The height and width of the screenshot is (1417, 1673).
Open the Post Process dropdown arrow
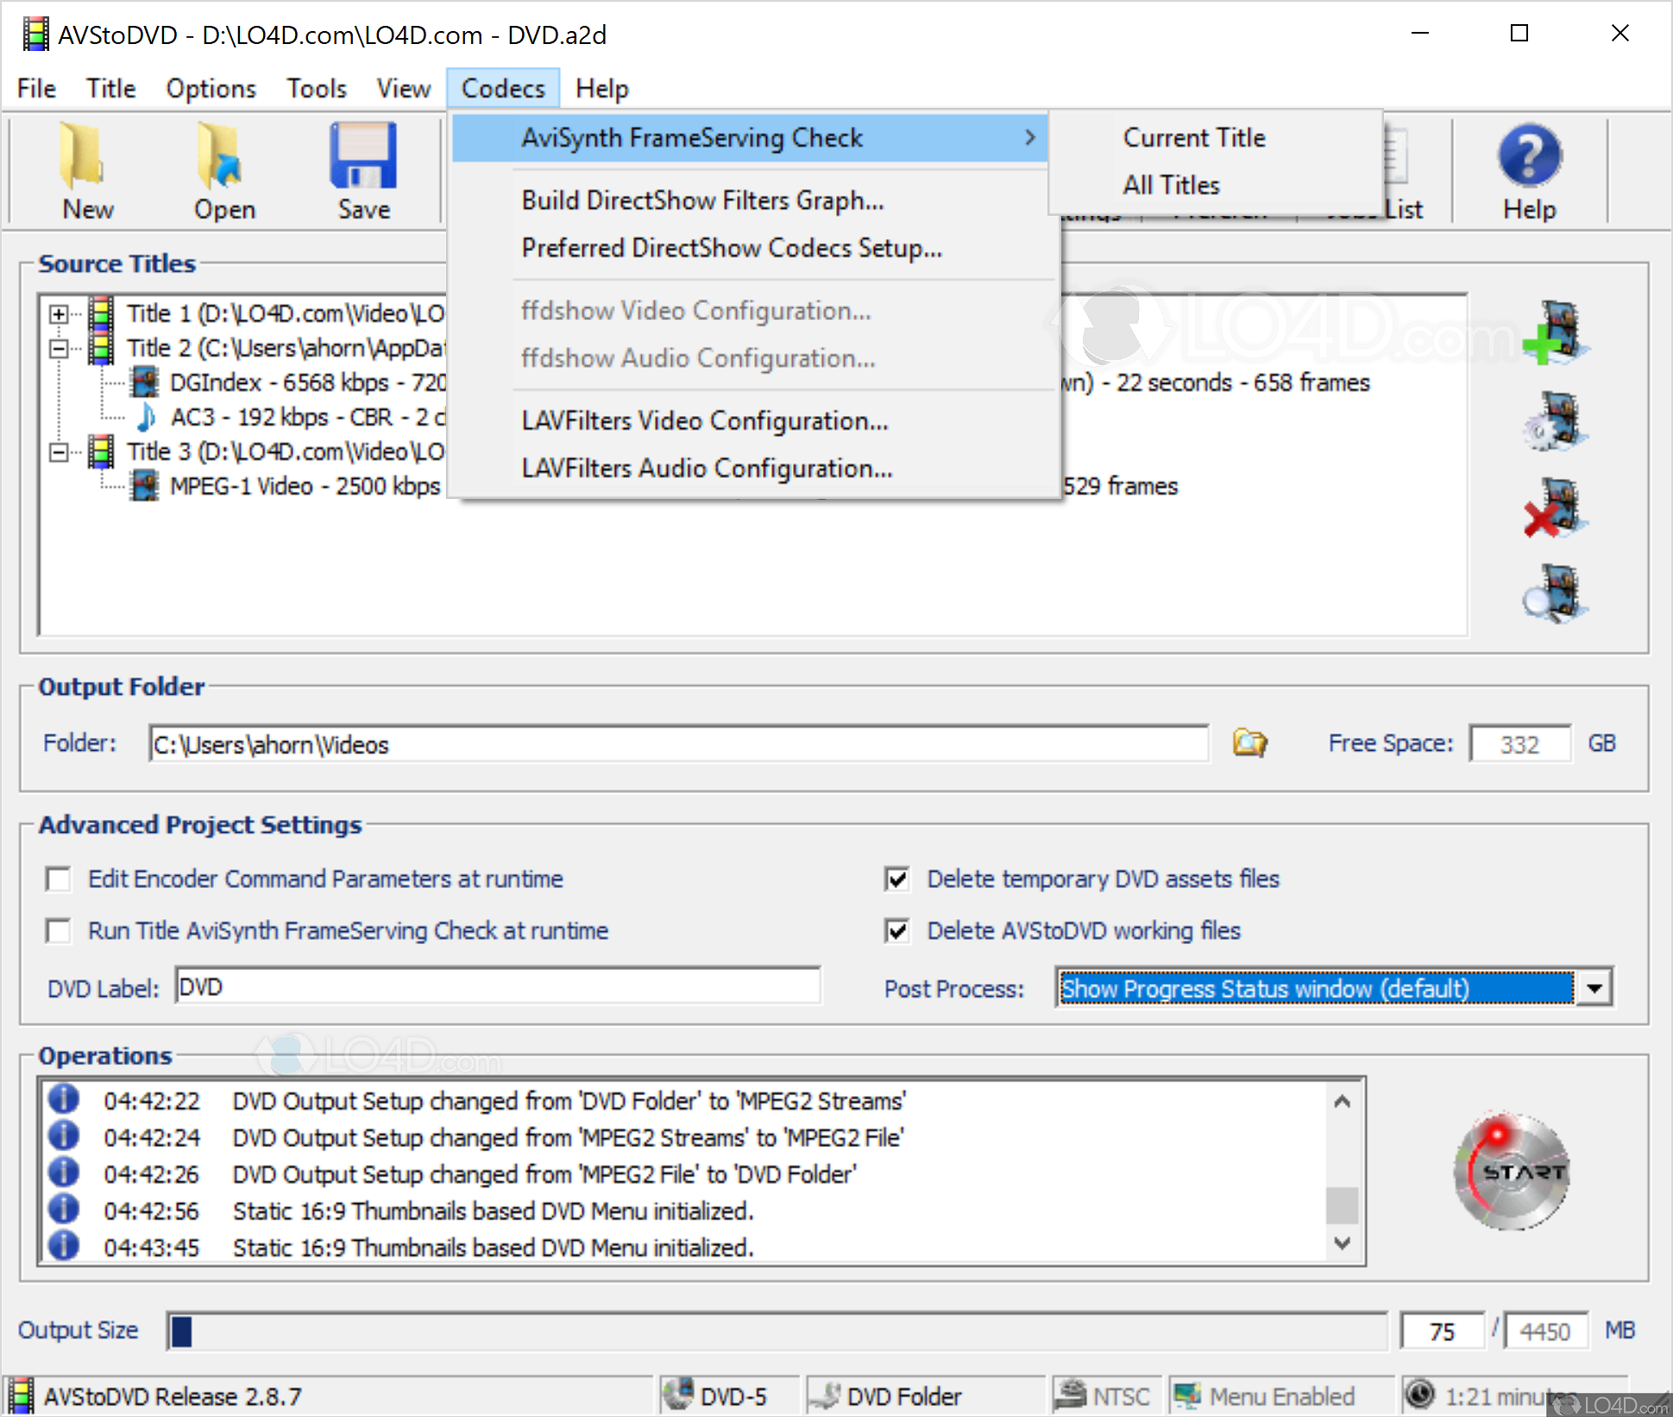click(x=1594, y=988)
